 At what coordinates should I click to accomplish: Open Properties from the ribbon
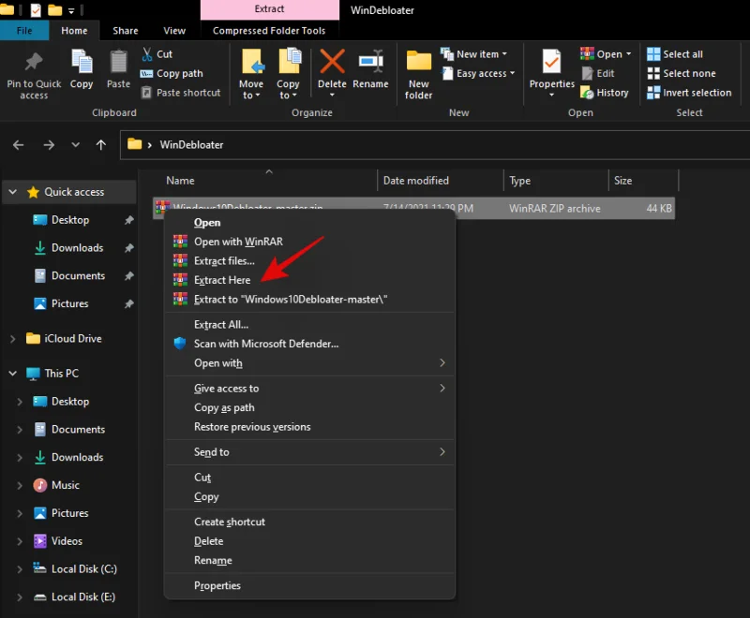[x=551, y=64]
